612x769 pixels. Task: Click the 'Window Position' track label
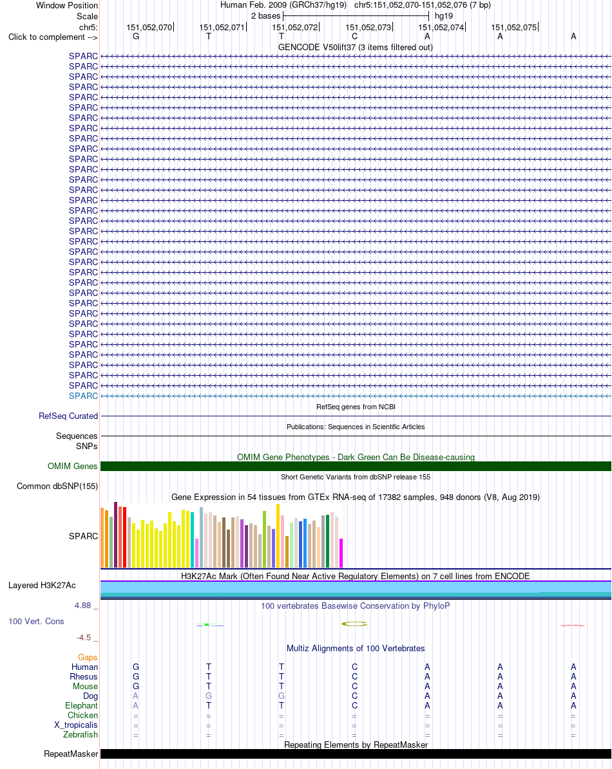pos(67,5)
